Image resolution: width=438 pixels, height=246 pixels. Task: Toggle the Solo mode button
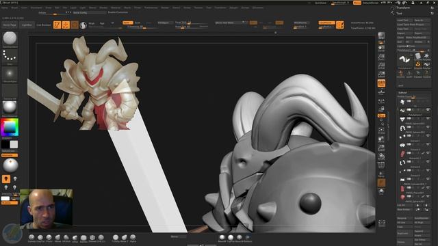point(381,191)
